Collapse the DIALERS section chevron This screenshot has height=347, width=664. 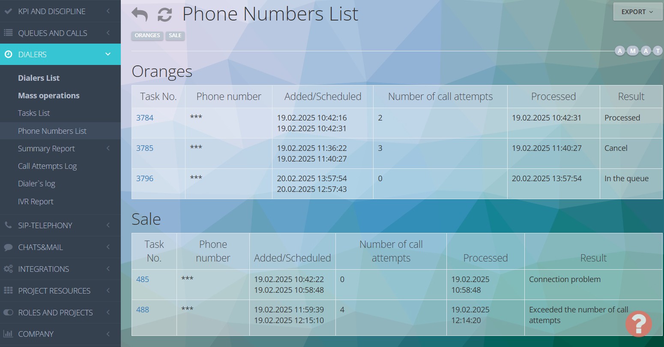click(108, 54)
